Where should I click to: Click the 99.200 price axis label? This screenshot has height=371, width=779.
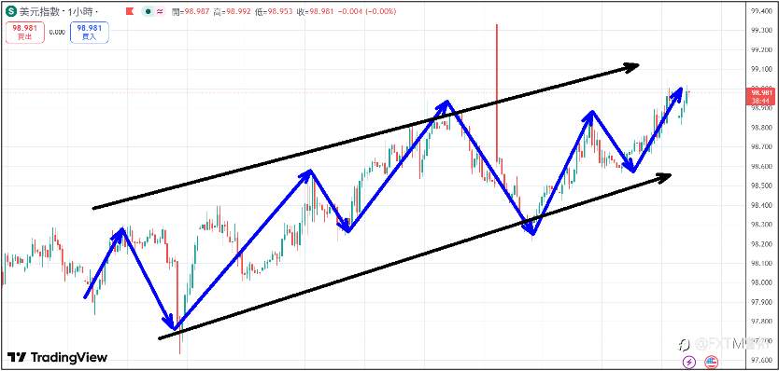tap(761, 49)
